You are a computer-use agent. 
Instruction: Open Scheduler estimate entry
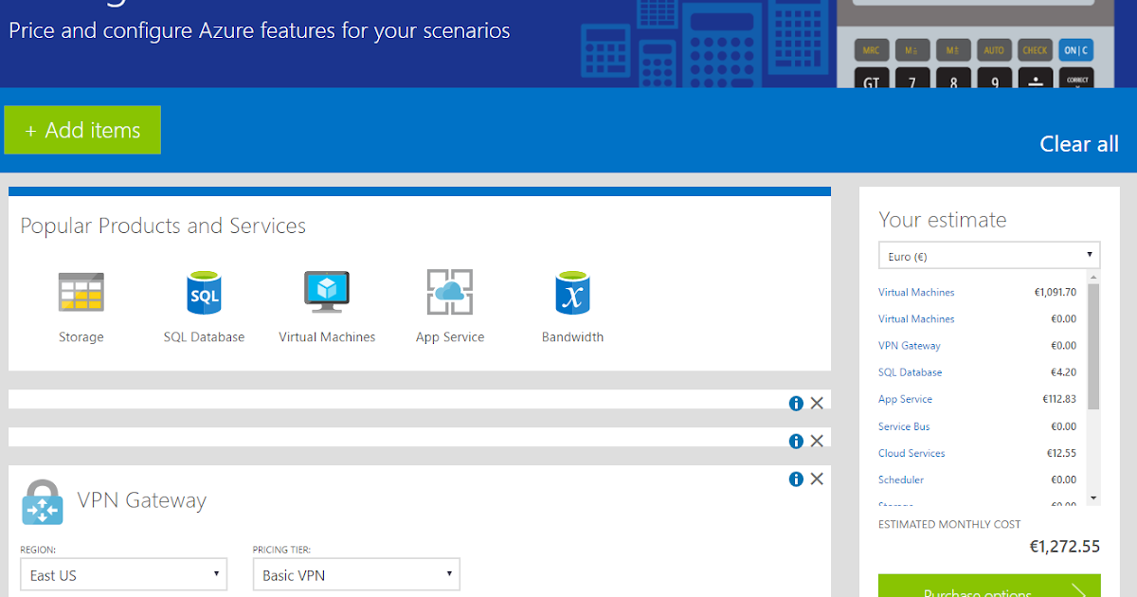(x=901, y=479)
